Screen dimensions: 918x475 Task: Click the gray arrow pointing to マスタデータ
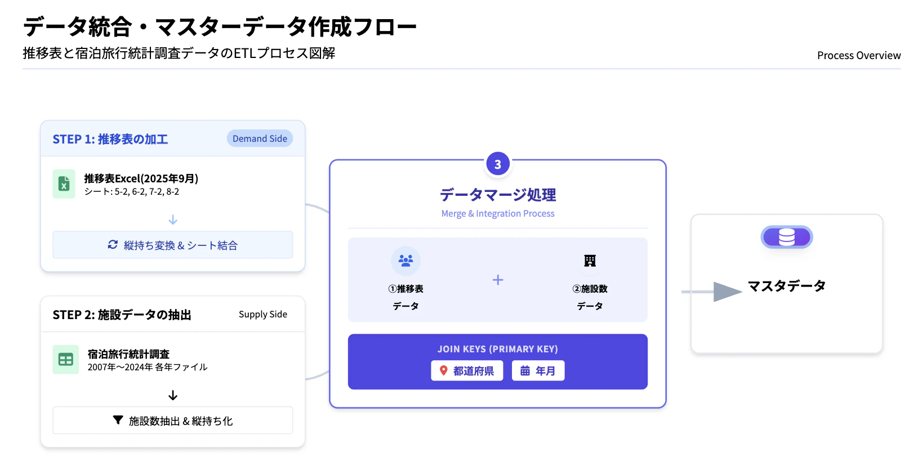(x=712, y=292)
